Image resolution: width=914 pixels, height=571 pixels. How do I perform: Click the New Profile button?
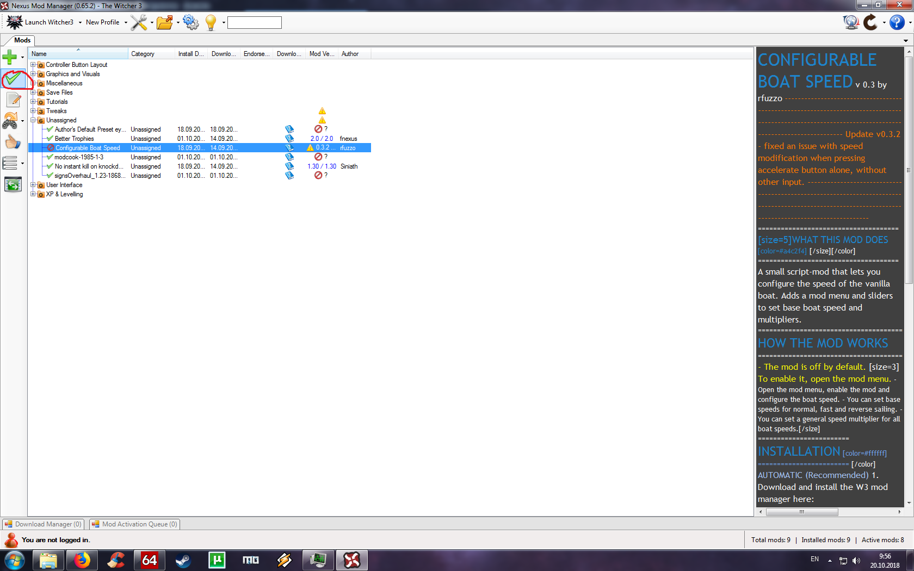102,22
